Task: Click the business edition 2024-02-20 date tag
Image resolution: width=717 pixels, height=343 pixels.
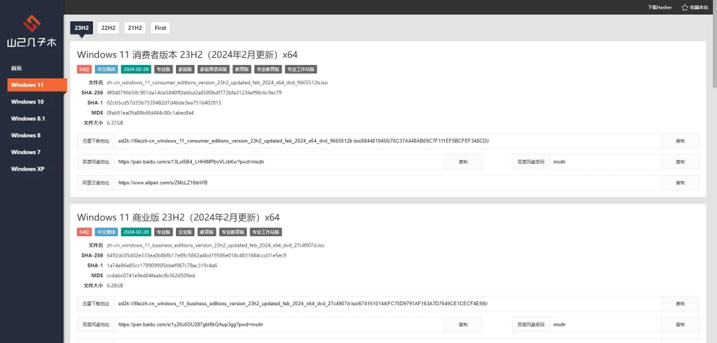Action: click(x=136, y=232)
